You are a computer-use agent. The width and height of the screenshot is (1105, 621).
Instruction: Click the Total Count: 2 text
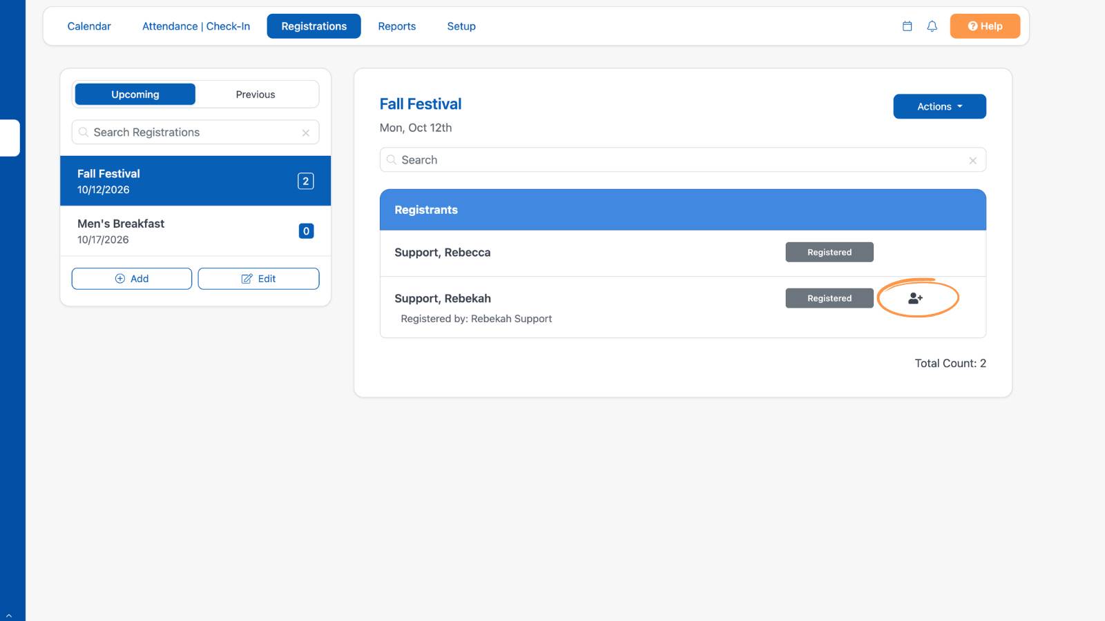[950, 364]
